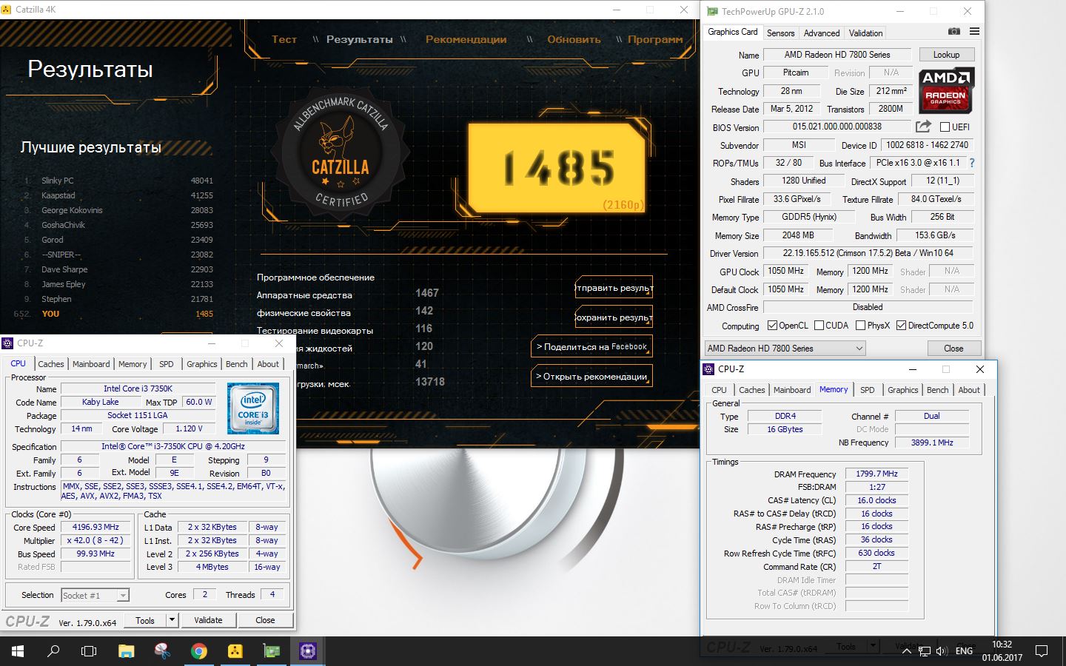Screen dimensions: 1066x666
Task: Switch to Catzilla via its yellow taskbar icon
Action: [235, 651]
